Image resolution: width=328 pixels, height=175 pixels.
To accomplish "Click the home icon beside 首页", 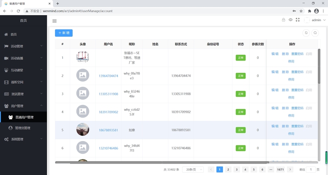I will [6, 34].
